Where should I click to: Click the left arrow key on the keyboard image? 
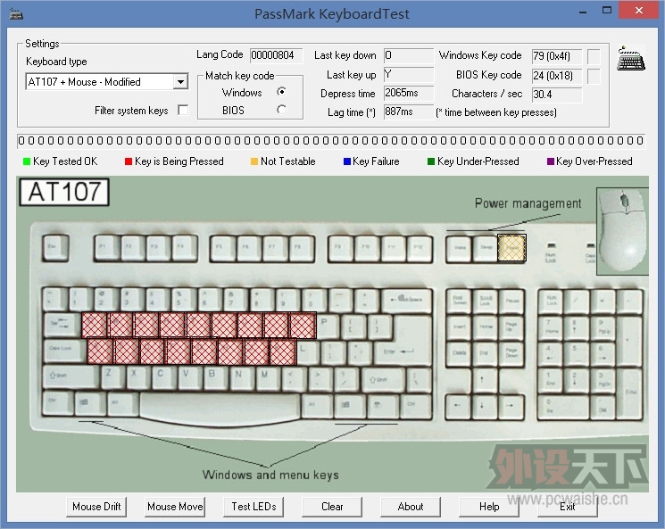pyautogui.click(x=458, y=405)
